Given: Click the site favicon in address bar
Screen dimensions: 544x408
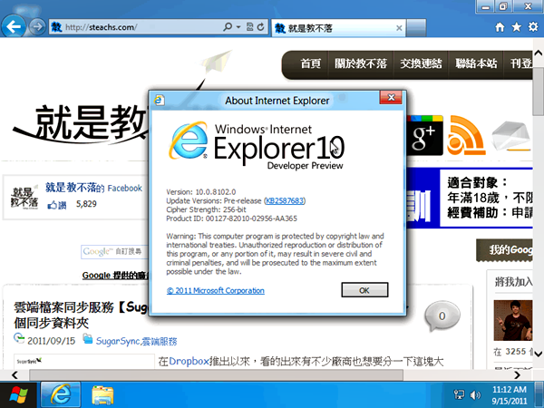Looking at the screenshot, I should pyautogui.click(x=56, y=26).
